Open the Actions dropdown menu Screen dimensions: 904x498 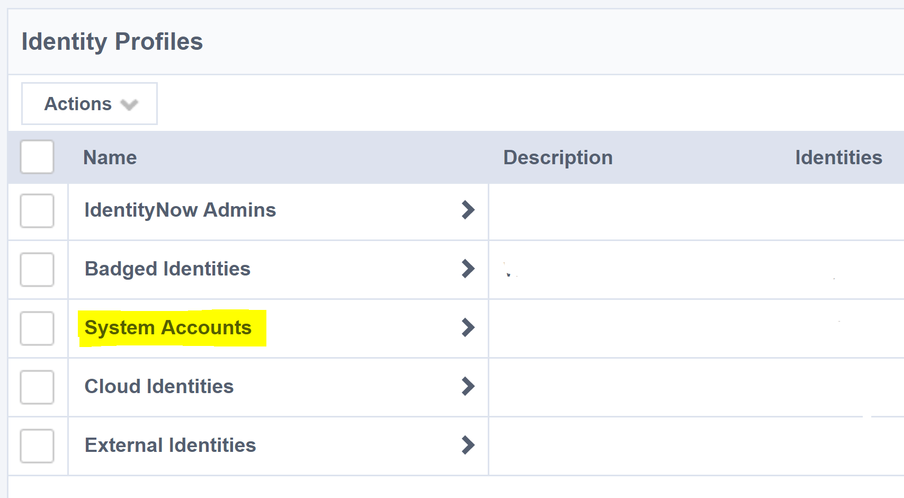[88, 103]
